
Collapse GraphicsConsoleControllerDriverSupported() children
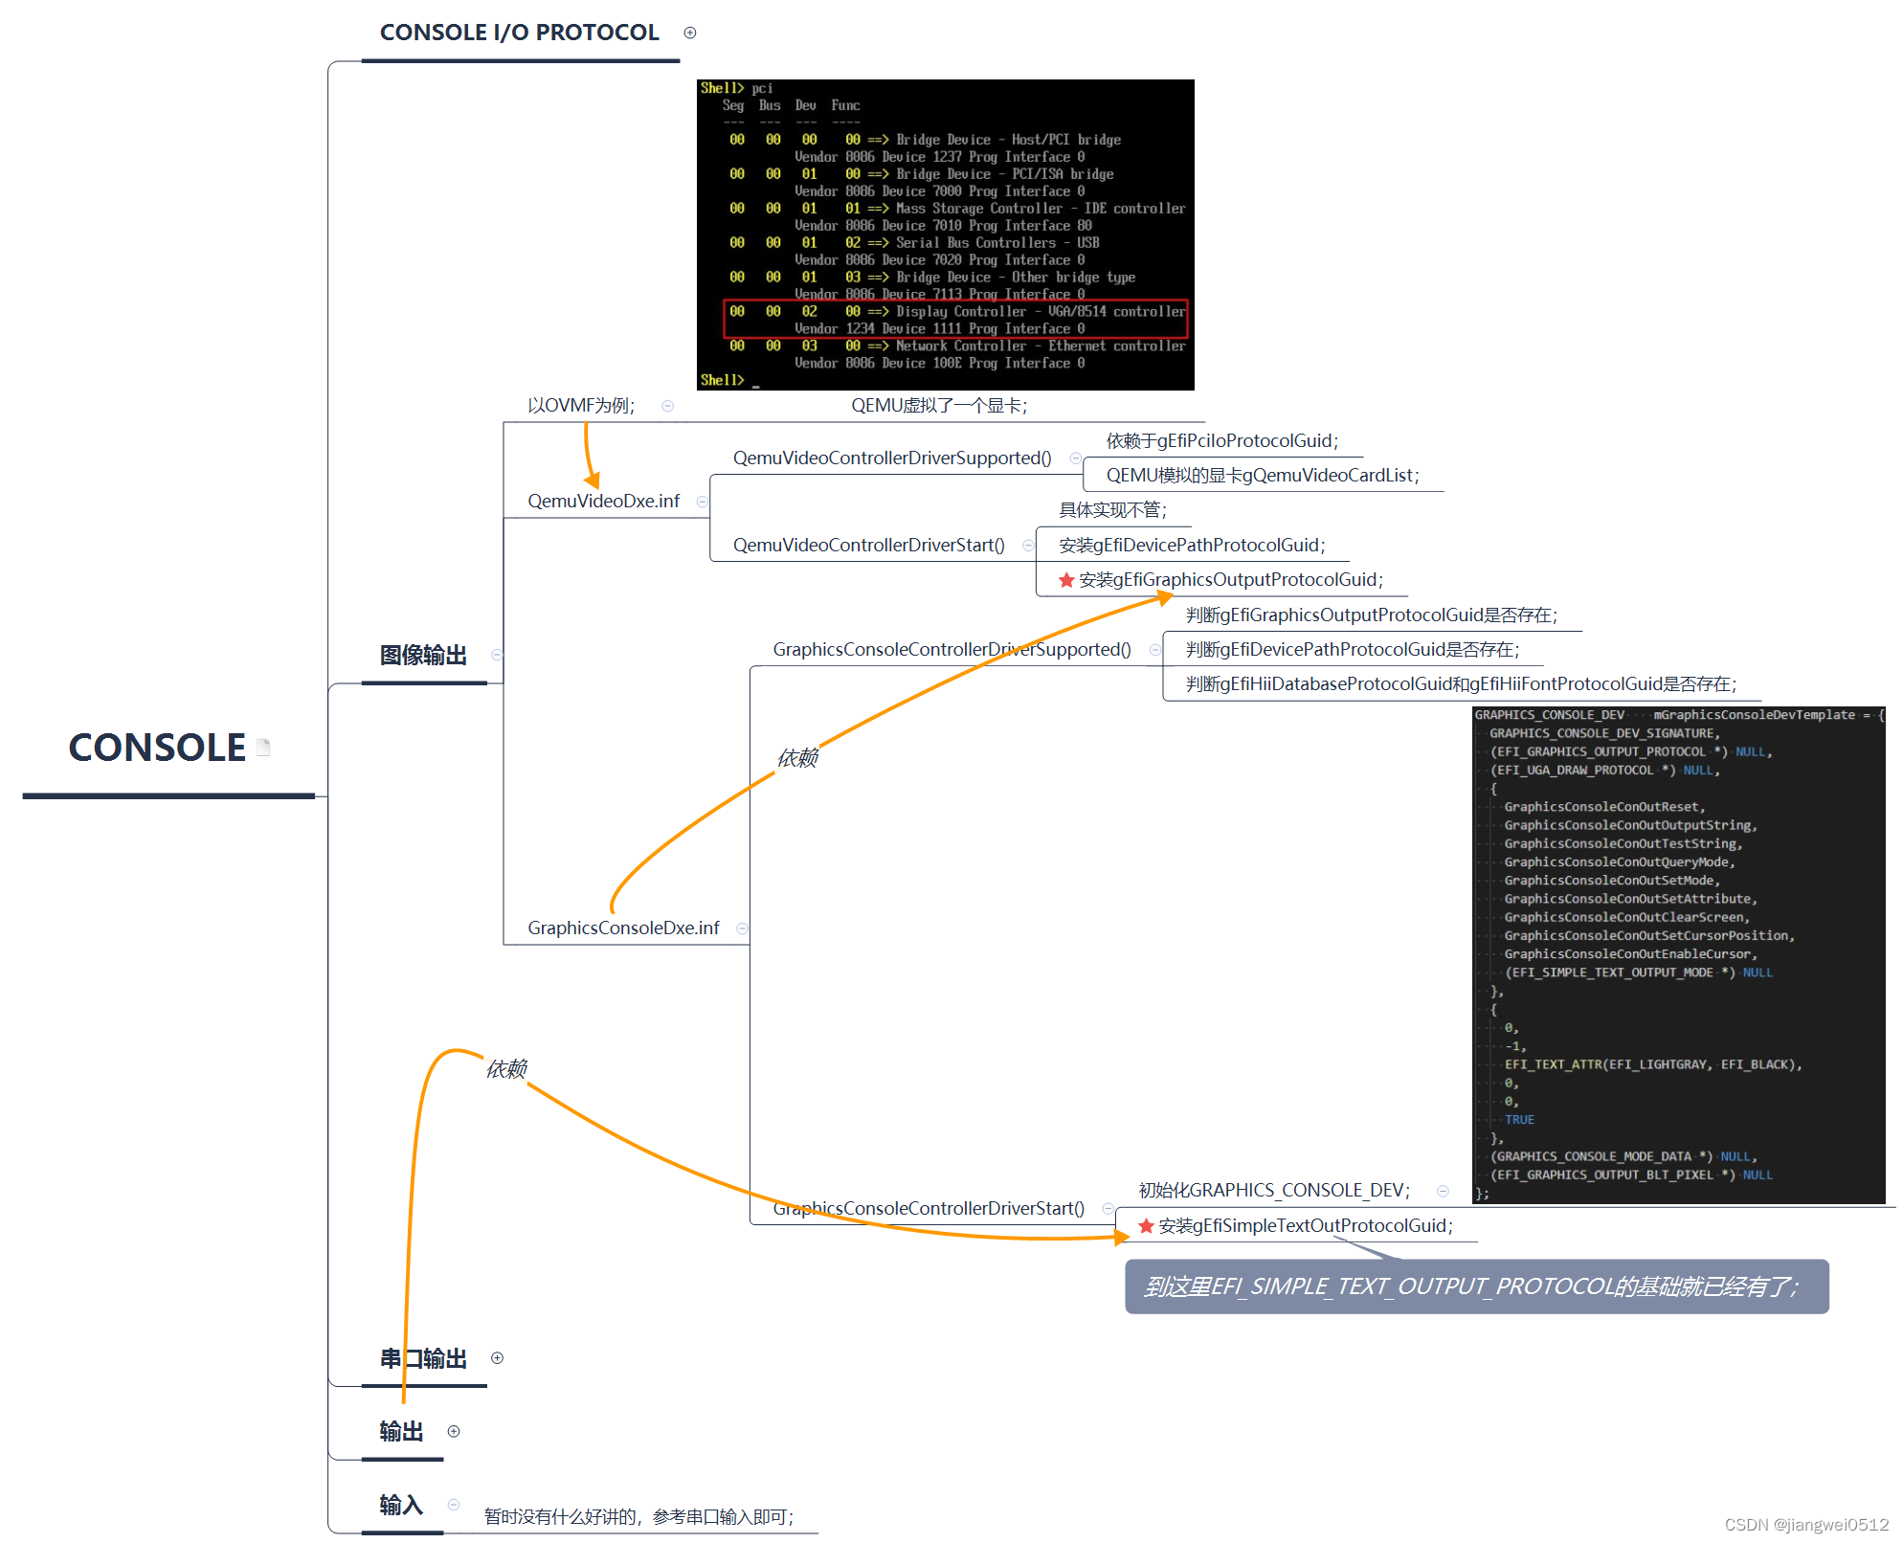coord(1154,650)
